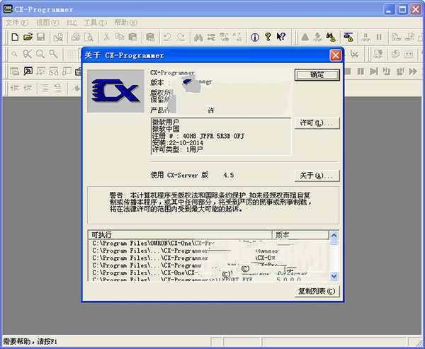Click the About information icon
Image resolution: width=425 pixels, height=349 pixels.
pyautogui.click(x=255, y=37)
